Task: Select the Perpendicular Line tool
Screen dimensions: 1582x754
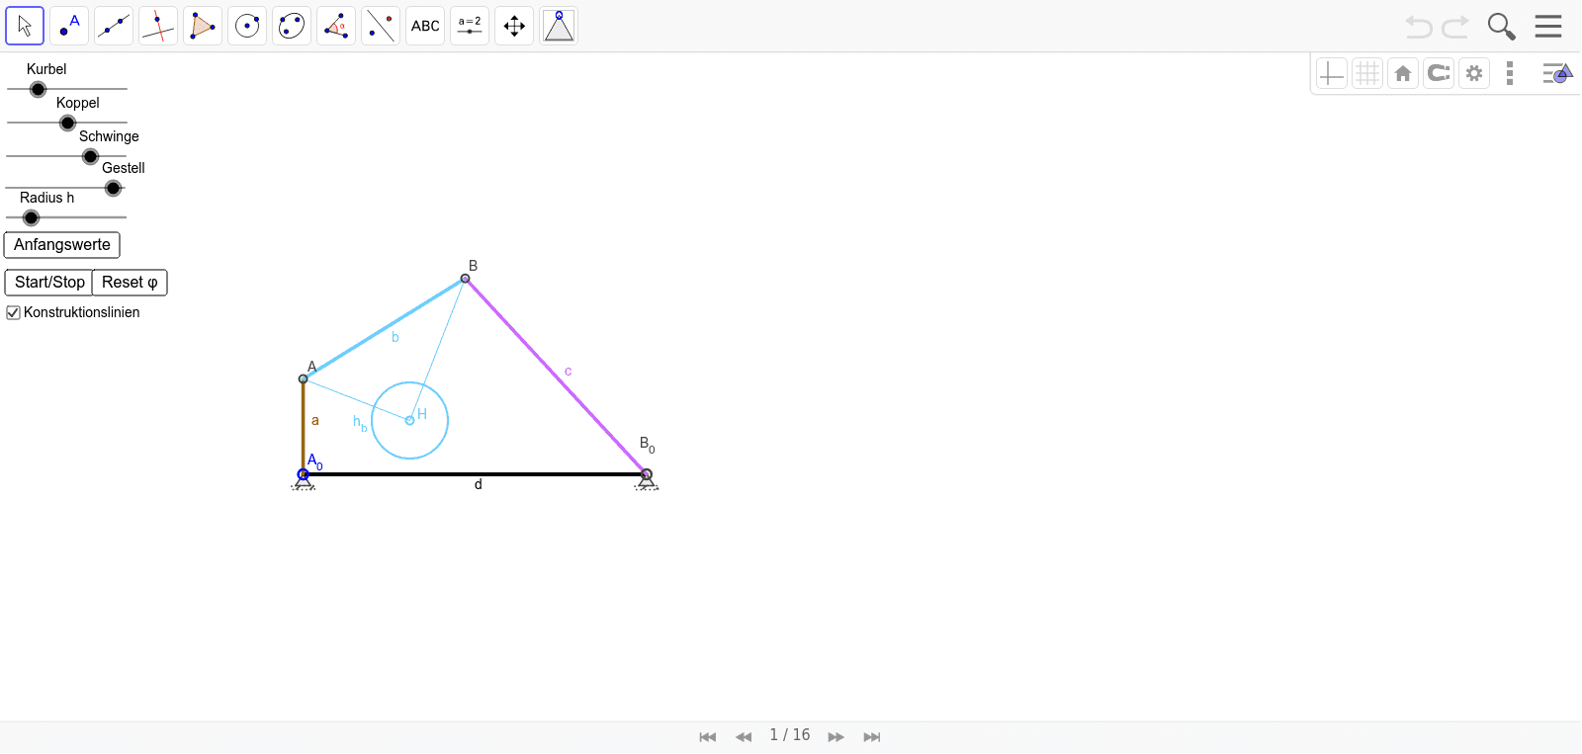Action: (158, 26)
